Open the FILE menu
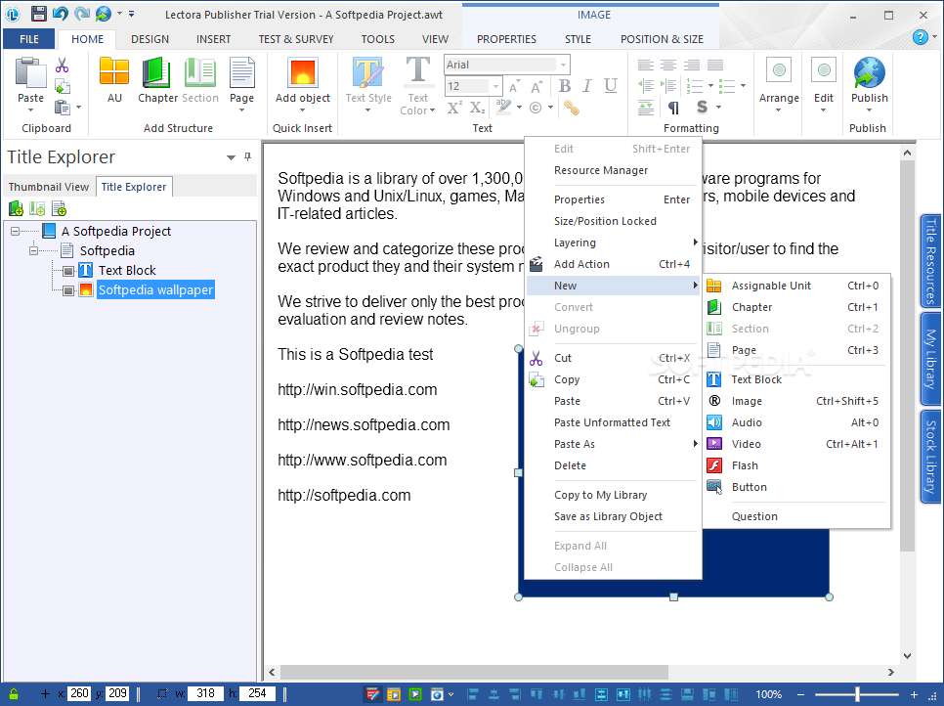The image size is (944, 706). (29, 38)
